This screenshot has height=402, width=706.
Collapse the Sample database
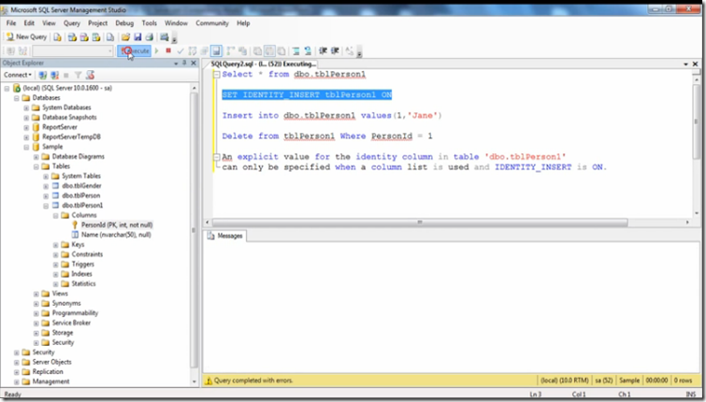point(26,147)
